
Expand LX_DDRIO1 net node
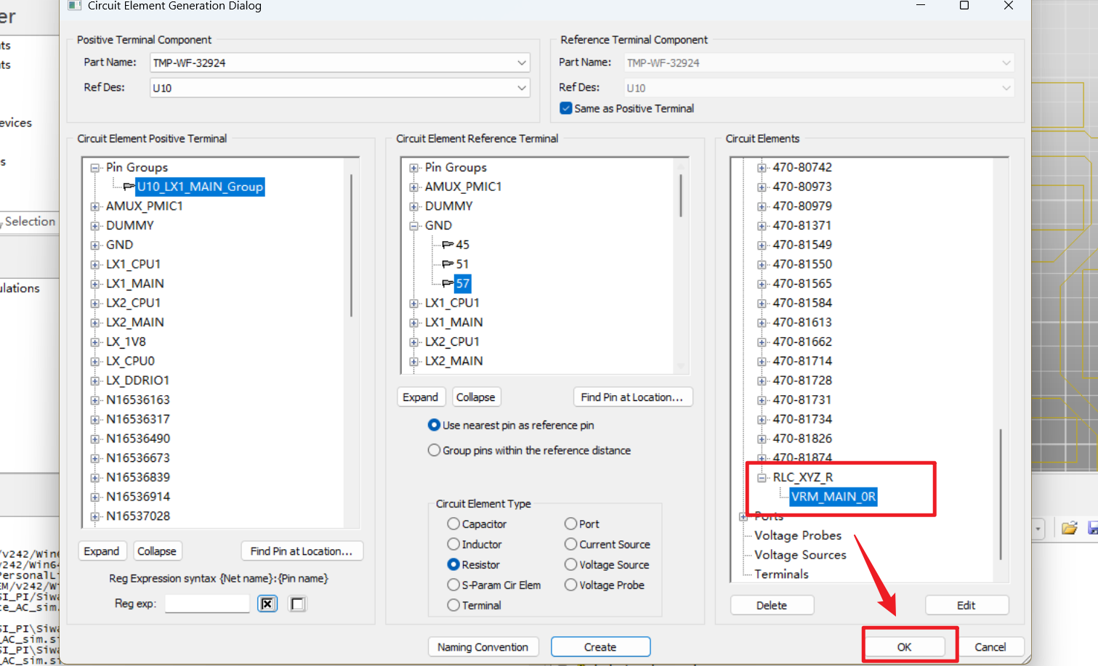click(94, 381)
